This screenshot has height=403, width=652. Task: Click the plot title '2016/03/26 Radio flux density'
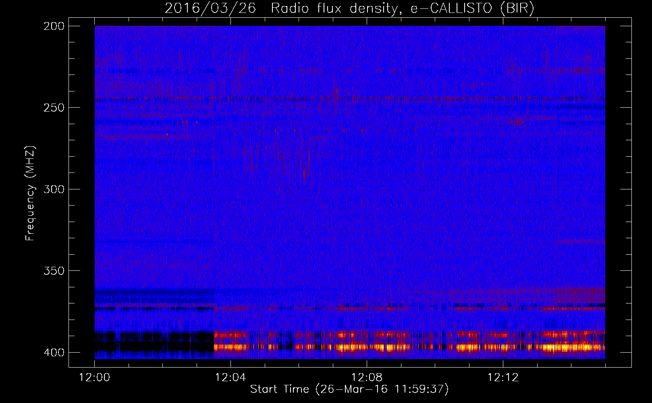point(349,8)
